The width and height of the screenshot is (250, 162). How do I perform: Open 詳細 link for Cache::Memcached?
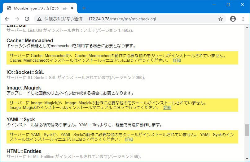pyautogui.click(x=177, y=60)
